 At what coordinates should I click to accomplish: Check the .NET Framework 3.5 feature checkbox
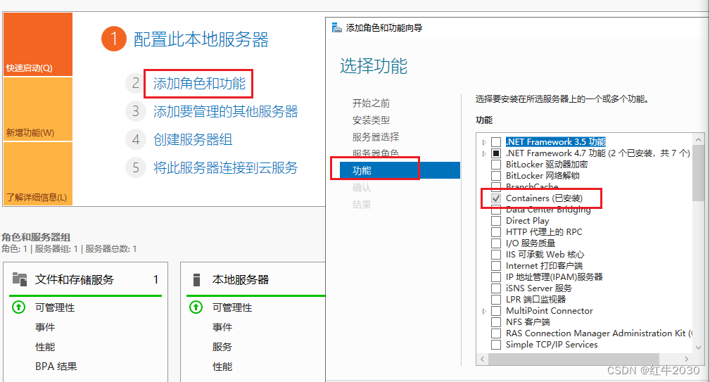[496, 142]
